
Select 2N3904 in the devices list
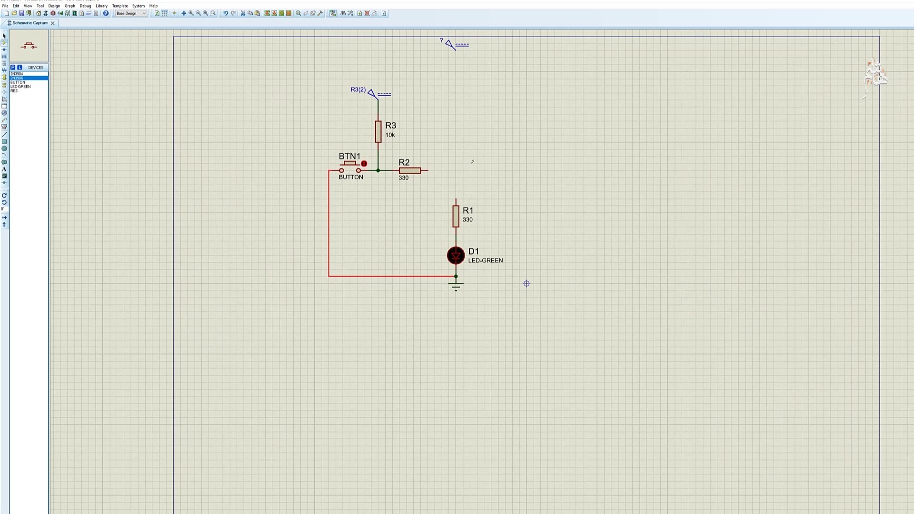pos(29,74)
